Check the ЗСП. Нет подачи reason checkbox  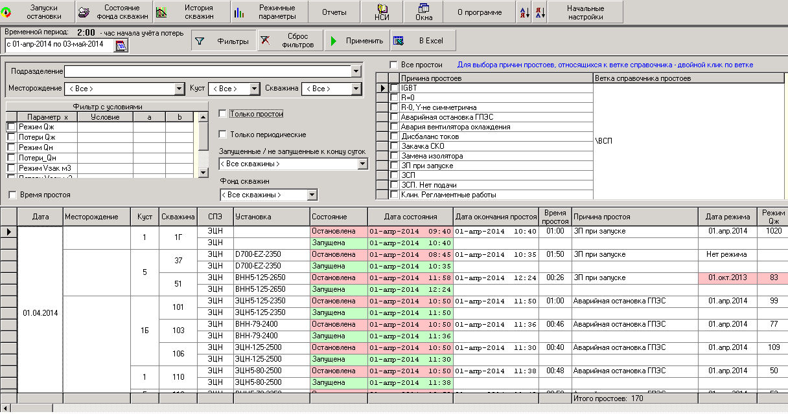[395, 185]
